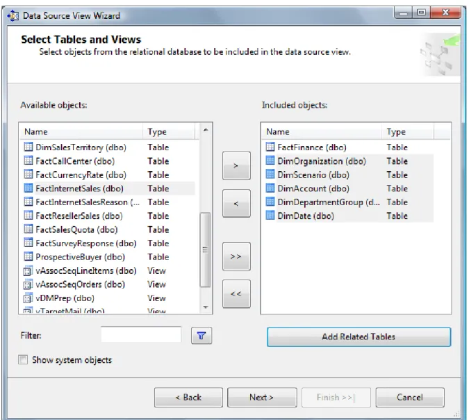This screenshot has height=420, width=469.
Task: Click the vAssocSeqOrders view icon
Action: point(28,284)
